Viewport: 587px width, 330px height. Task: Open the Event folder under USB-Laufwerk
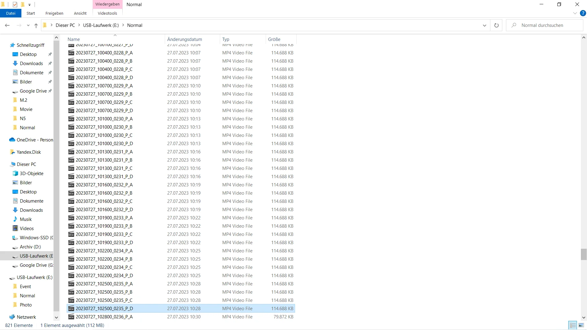[25, 286]
